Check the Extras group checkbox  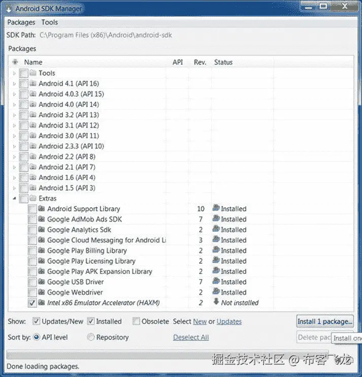click(x=23, y=199)
